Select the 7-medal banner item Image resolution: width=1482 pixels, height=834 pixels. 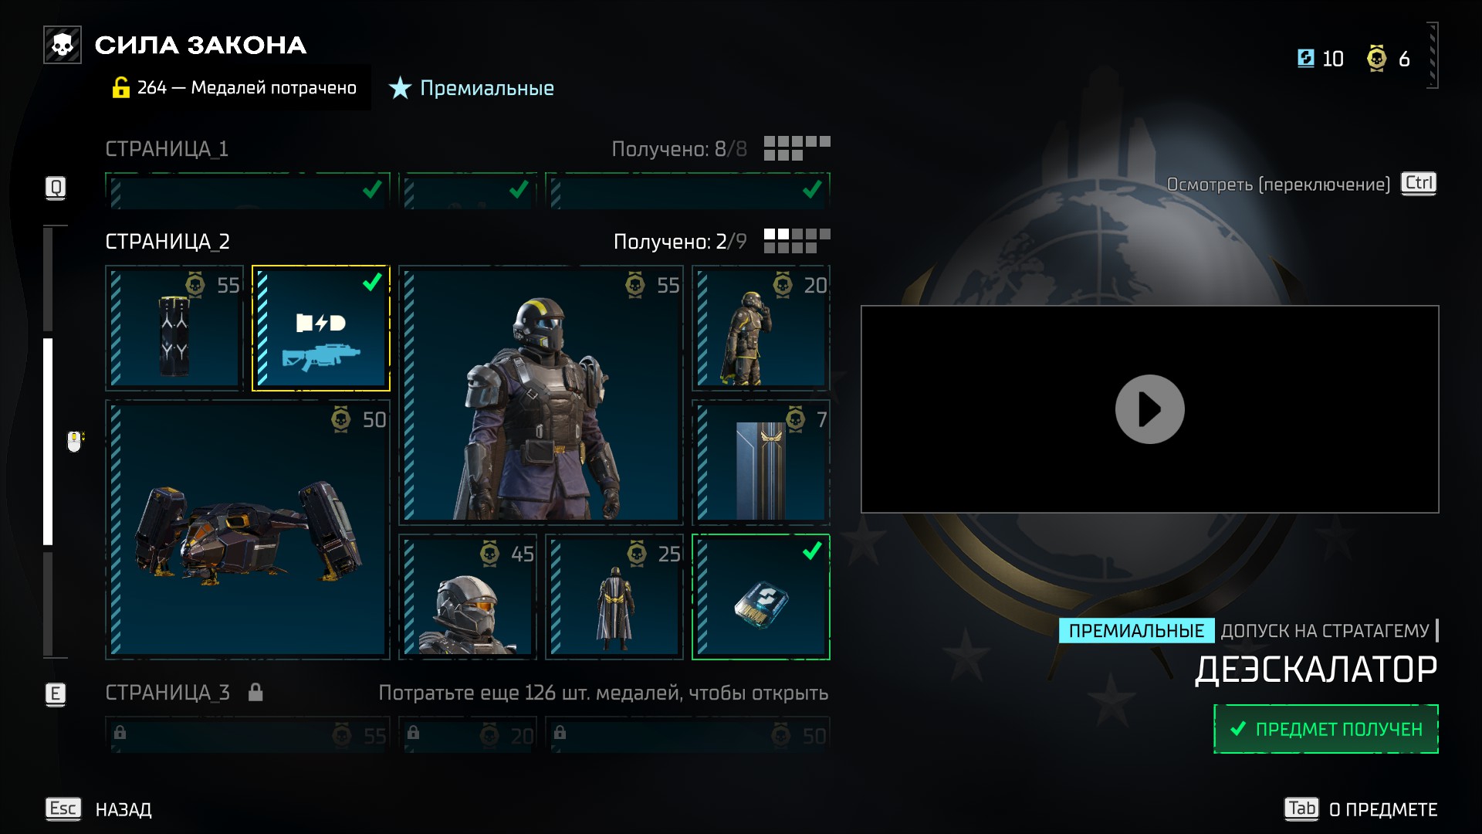click(761, 462)
